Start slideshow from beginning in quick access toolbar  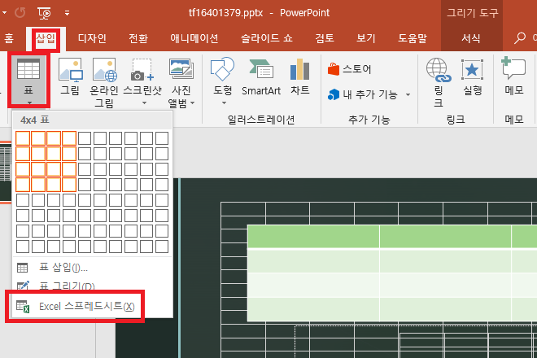click(45, 13)
